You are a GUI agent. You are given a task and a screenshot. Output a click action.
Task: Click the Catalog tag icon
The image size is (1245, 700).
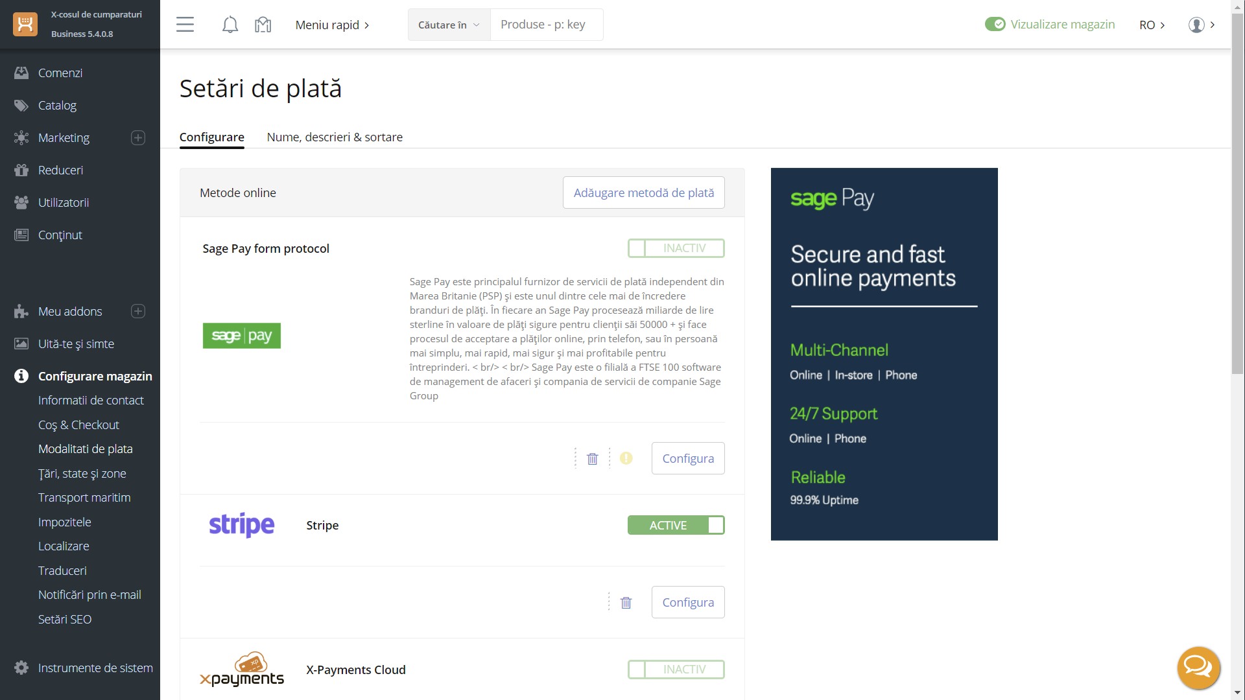point(21,105)
